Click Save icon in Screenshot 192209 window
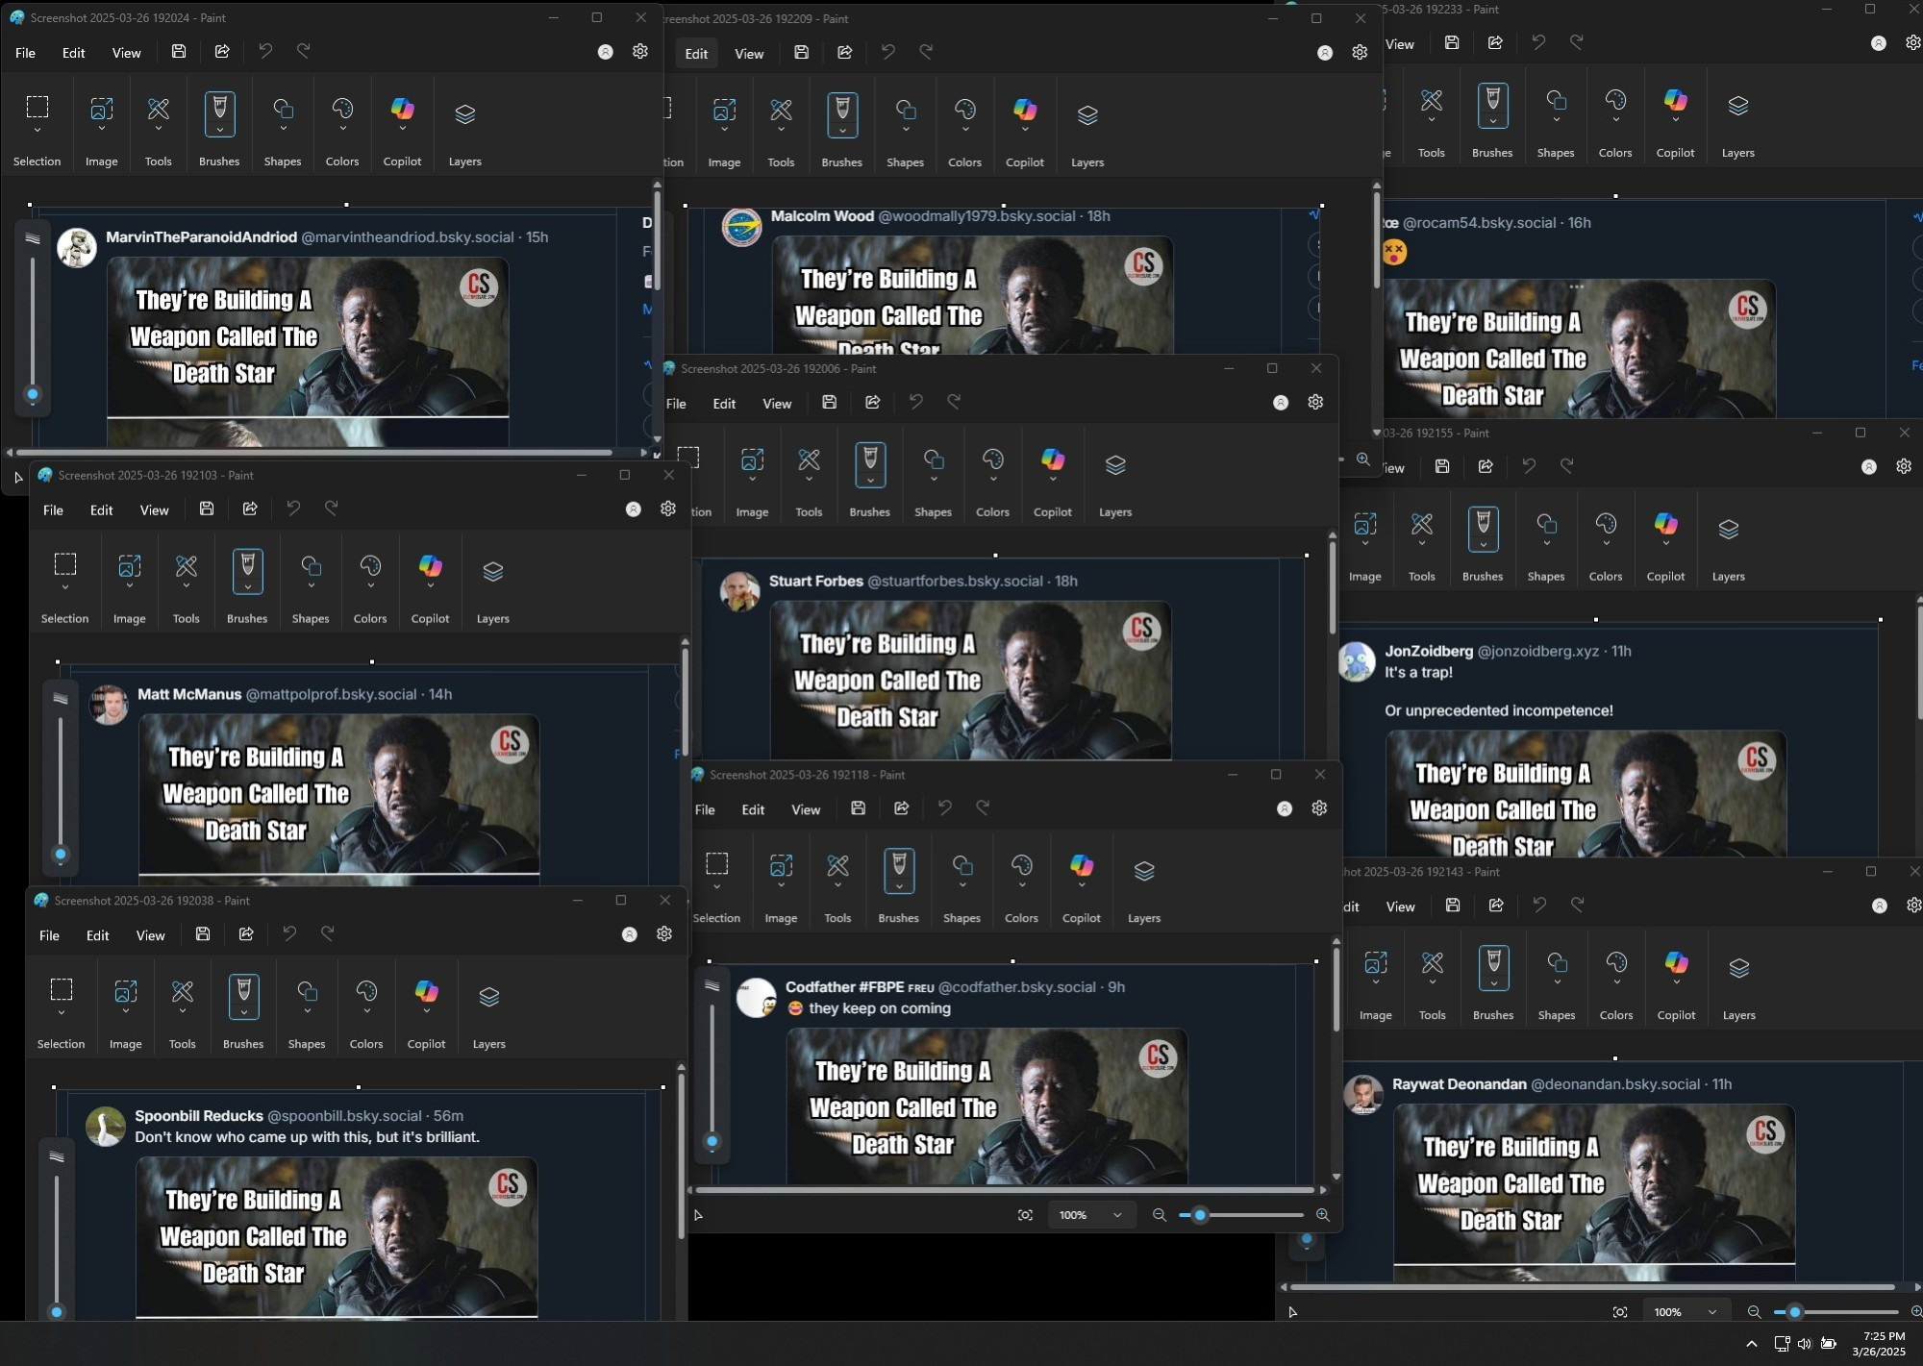 802,53
